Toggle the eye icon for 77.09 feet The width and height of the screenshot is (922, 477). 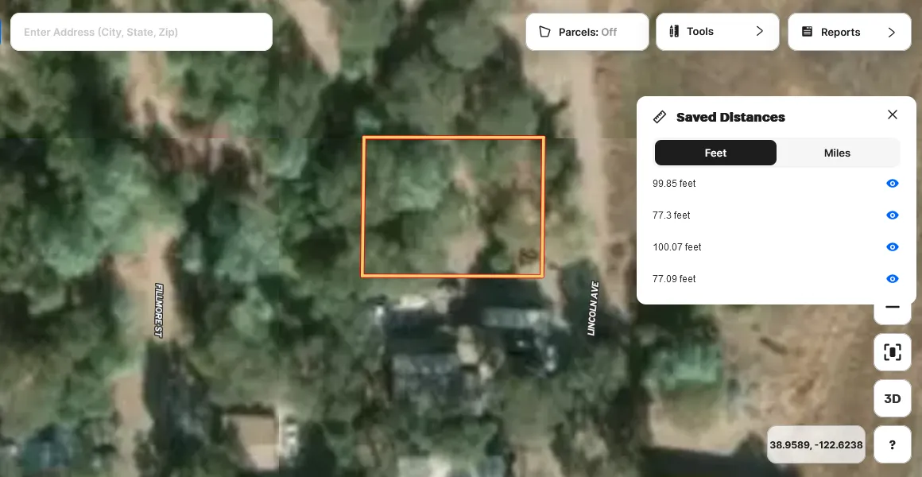click(x=892, y=279)
